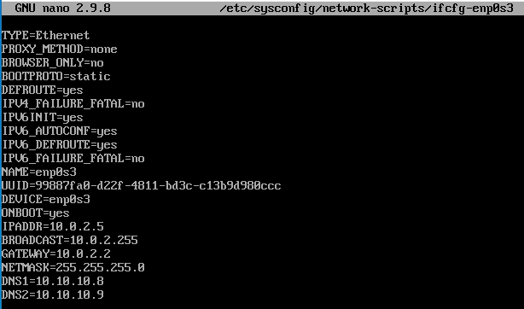Click the IPV4_FAILURE_FATAL=no line
The height and width of the screenshot is (309, 524).
[x=73, y=103]
